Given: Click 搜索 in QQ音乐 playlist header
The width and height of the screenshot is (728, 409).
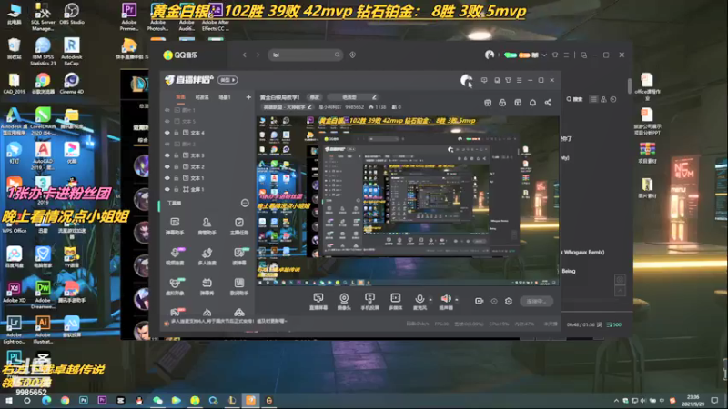Looking at the screenshot, I should [574, 99].
